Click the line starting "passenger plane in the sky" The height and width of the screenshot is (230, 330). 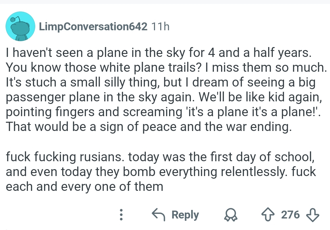click(x=164, y=97)
